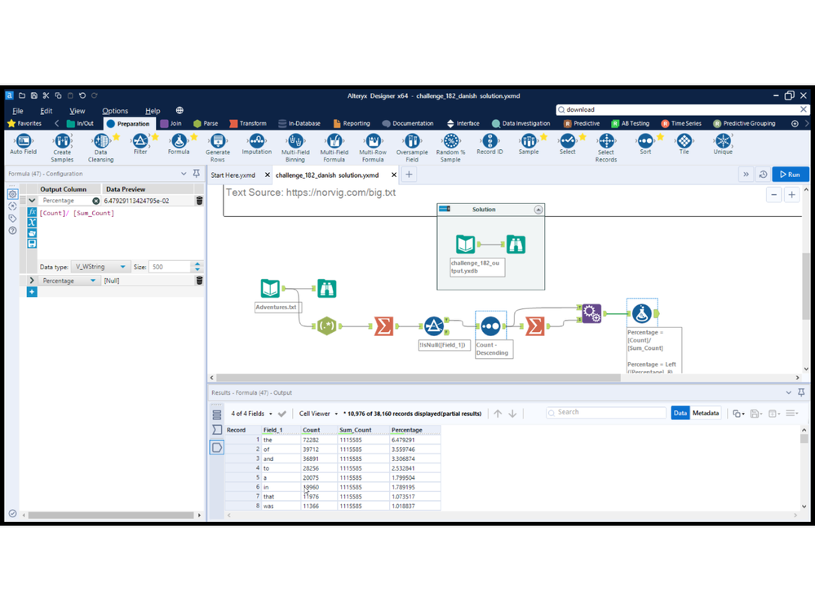Viewport: 815px width, 611px height.
Task: Switch to the Start Here.yxmd tab
Action: 233,175
